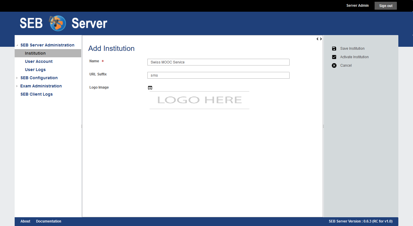Click the LOGO HERE placeholder image
The height and width of the screenshot is (226, 413).
pyautogui.click(x=199, y=100)
